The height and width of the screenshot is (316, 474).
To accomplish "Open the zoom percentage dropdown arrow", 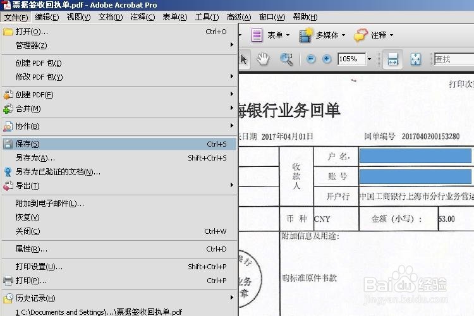I will pos(370,59).
